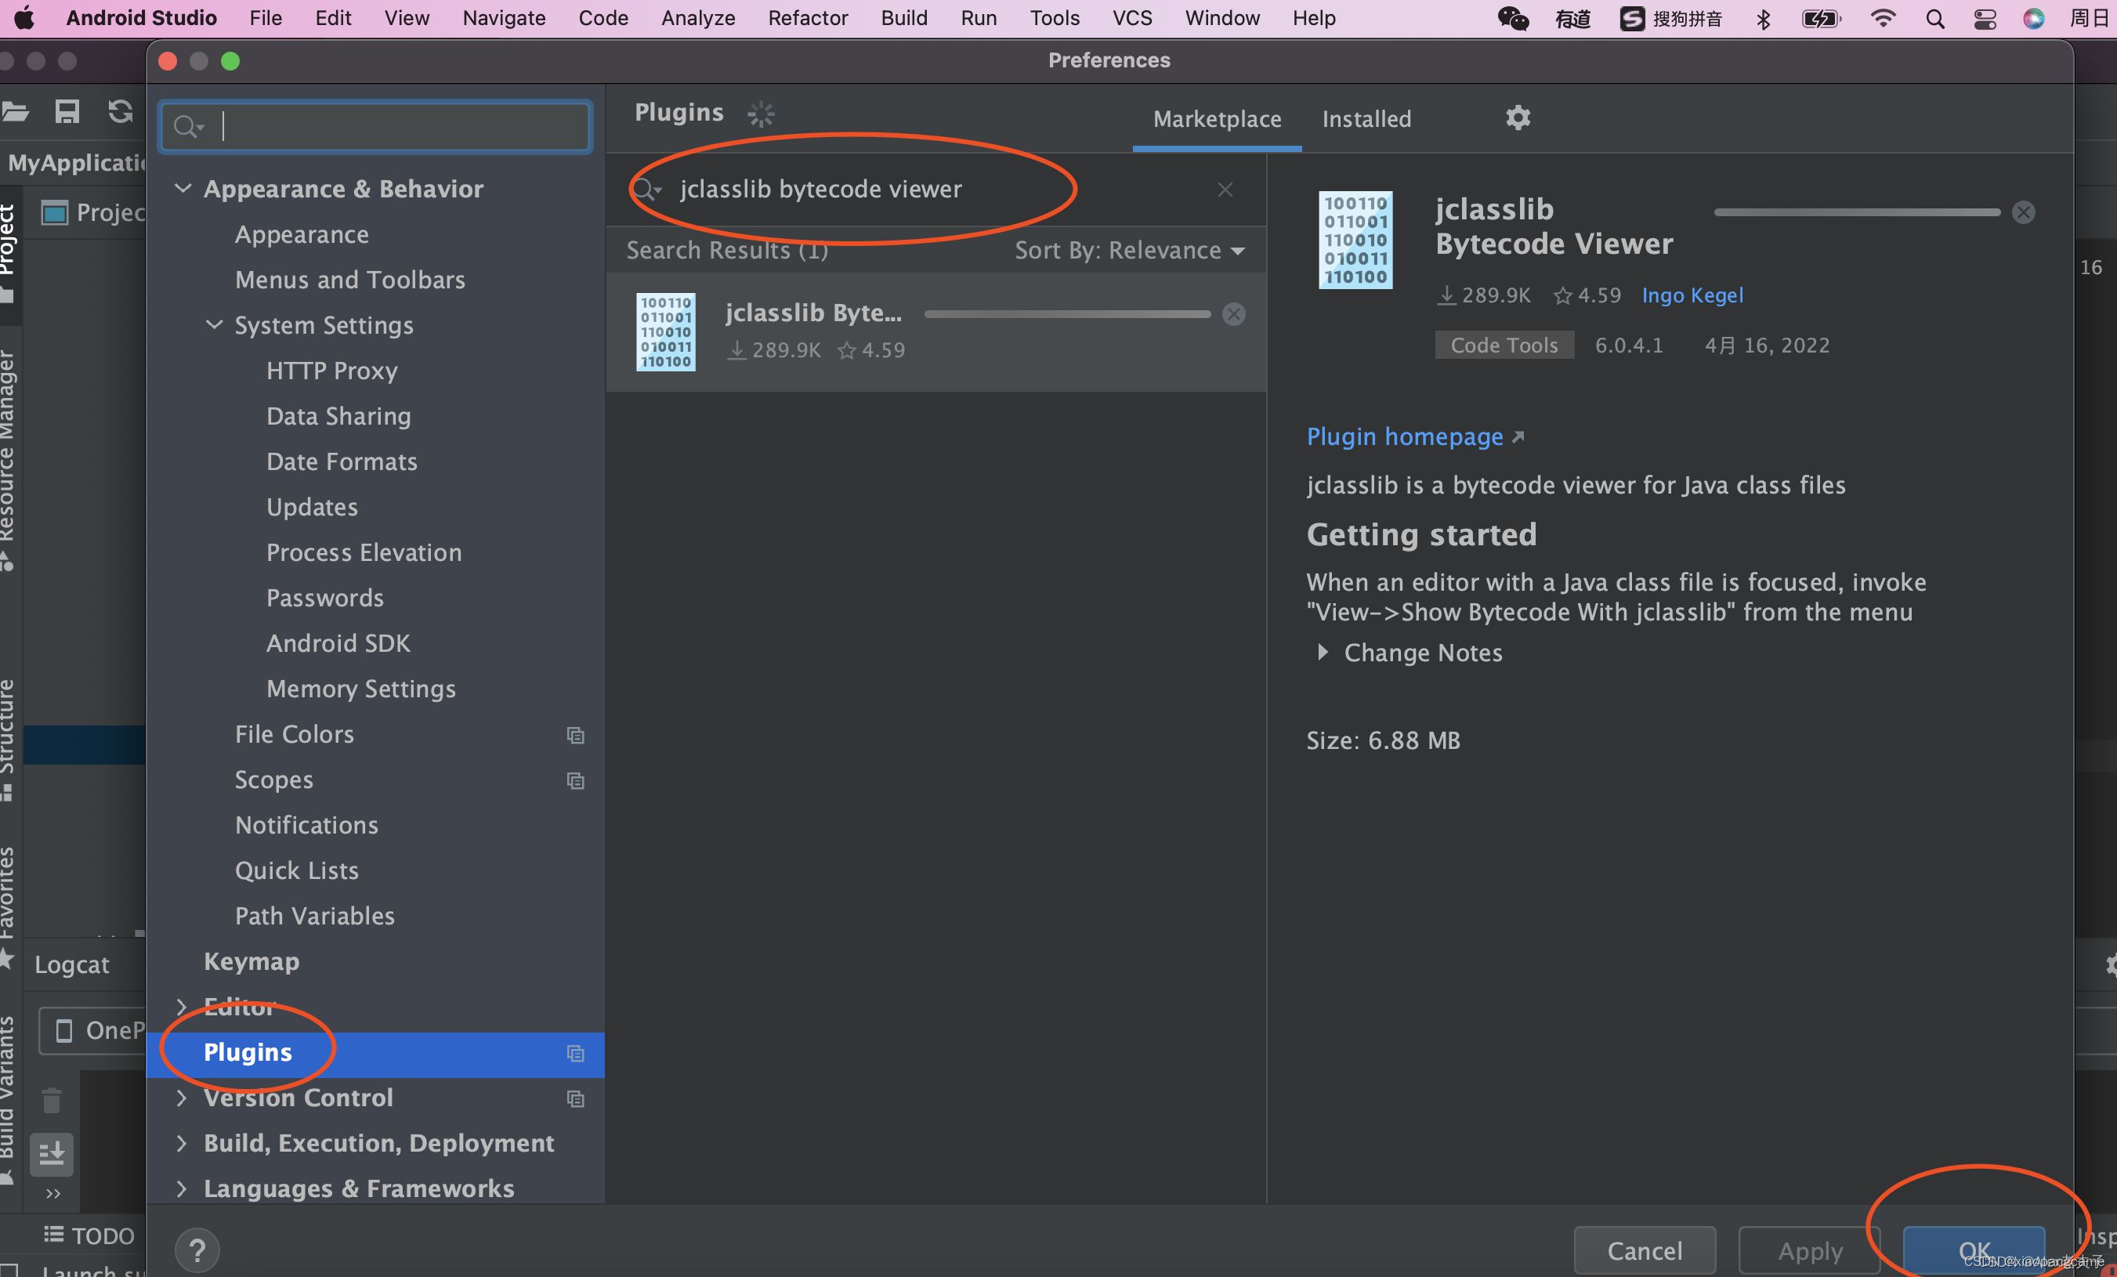Viewport: 2117px width, 1277px height.
Task: Click File Colors project-level copy icon
Action: (x=575, y=736)
